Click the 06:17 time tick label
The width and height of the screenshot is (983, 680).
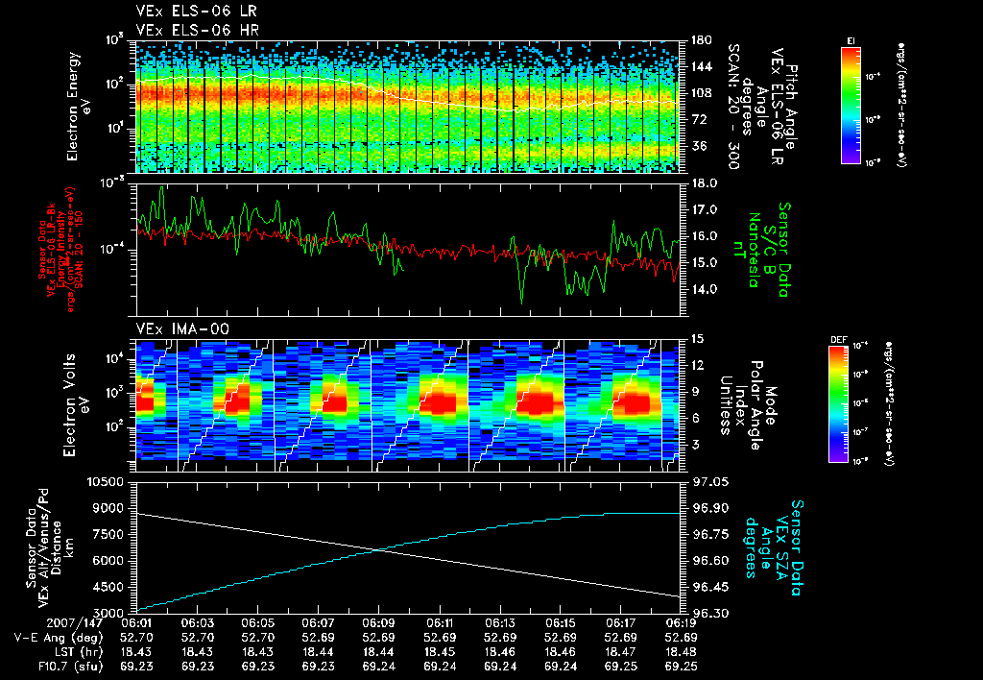(621, 623)
